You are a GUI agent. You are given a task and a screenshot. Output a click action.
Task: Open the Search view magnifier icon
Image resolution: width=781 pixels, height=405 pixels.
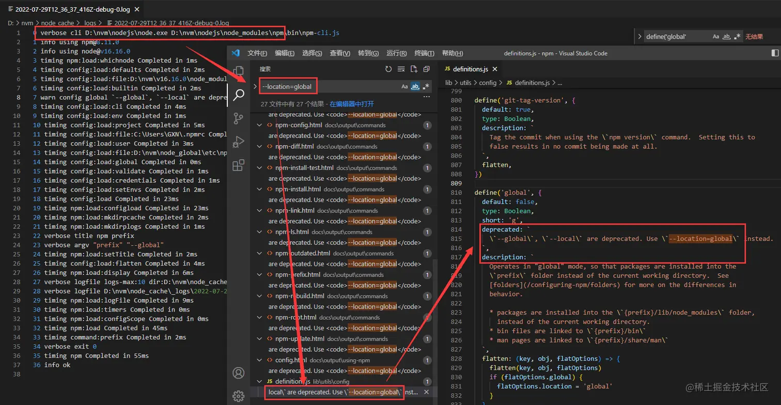point(238,95)
